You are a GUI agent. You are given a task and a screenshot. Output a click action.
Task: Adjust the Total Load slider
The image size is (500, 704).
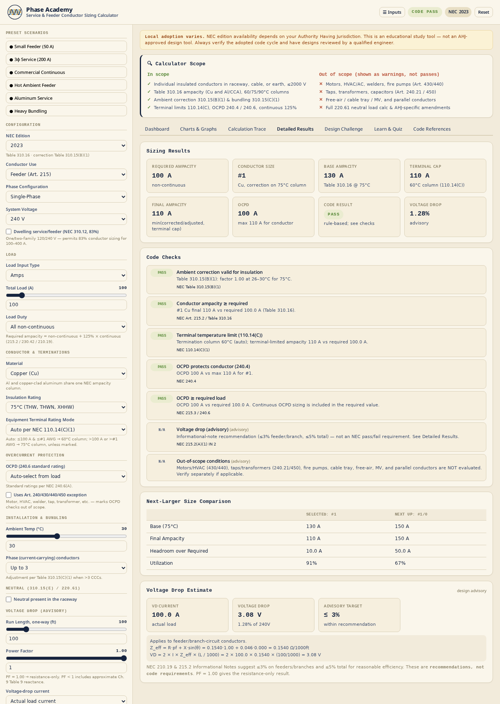[x=66, y=295]
